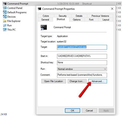Open the Layout tab
Image resolution: width=127 pixels, height=116 pixels.
(x=106, y=19)
